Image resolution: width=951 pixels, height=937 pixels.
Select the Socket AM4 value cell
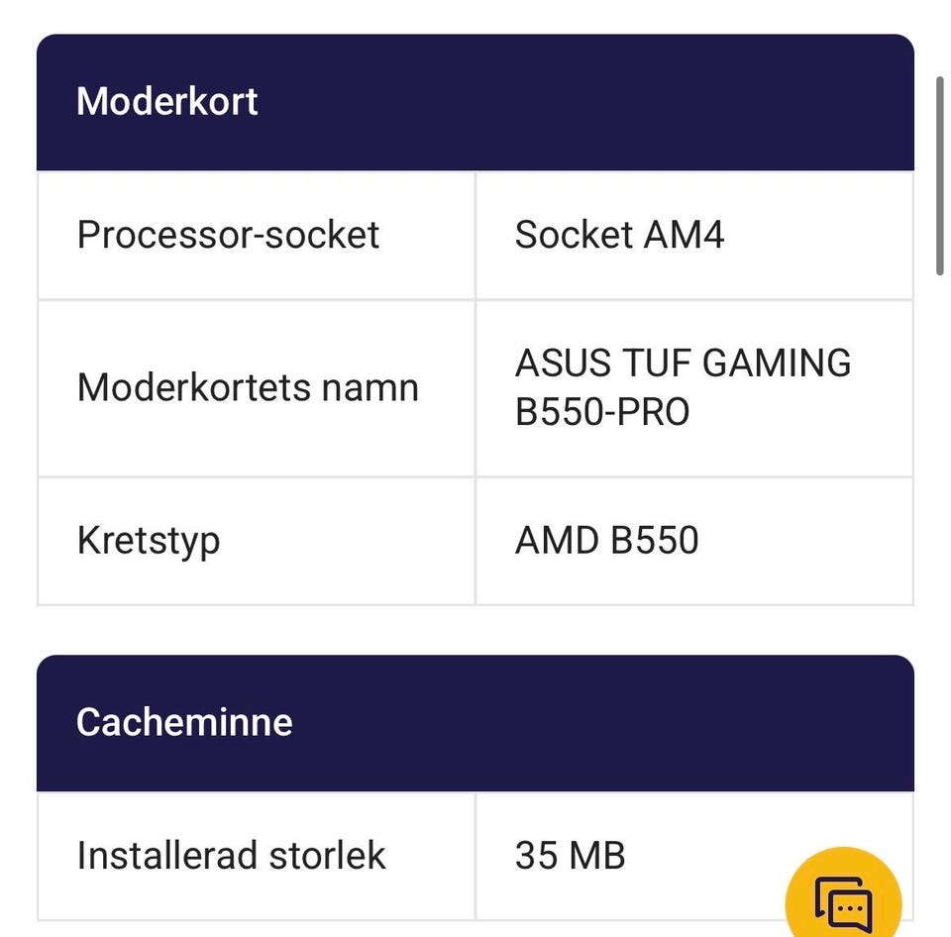pos(619,235)
